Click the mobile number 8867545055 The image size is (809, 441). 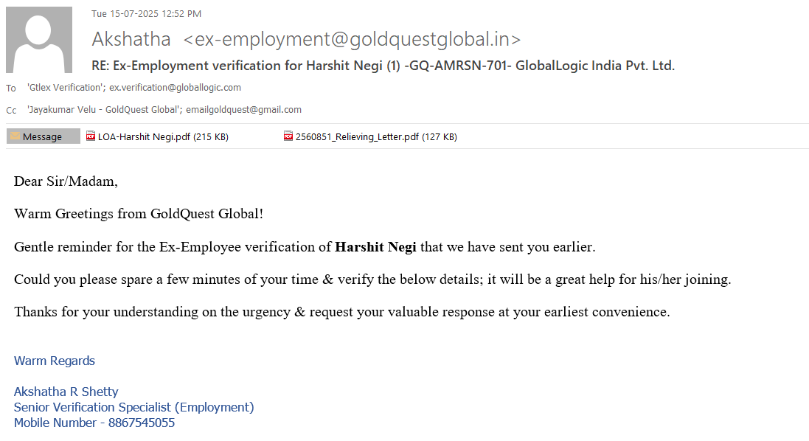[142, 423]
